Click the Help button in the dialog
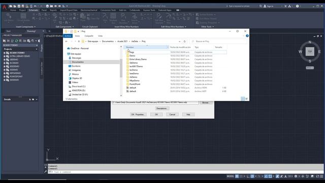The height and width of the screenshot is (183, 325). [x=188, y=114]
